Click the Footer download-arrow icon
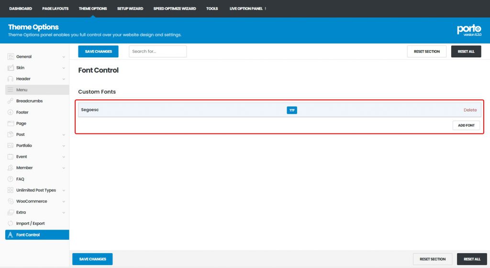The width and height of the screenshot is (490, 268). point(11,112)
